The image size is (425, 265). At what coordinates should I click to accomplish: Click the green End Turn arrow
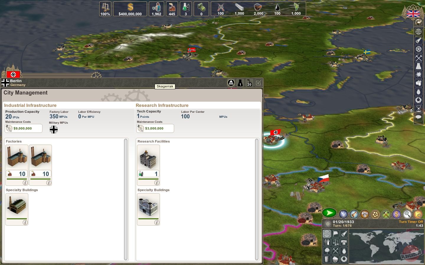click(x=329, y=213)
